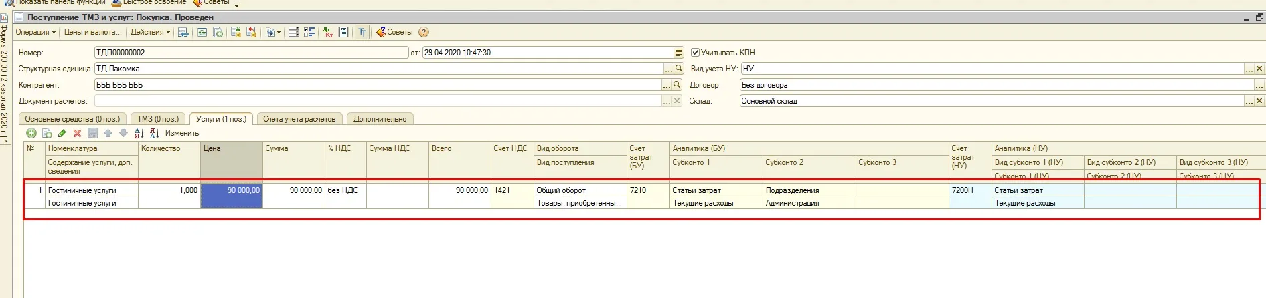1266x298 pixels.
Task: Open help with the question mark icon
Action: pyautogui.click(x=423, y=32)
